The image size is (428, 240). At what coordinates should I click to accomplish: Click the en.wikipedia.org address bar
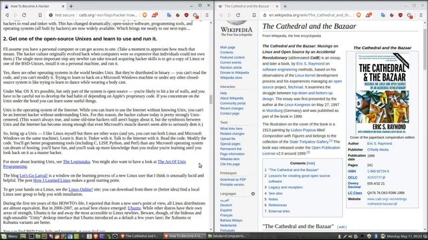click(310, 15)
